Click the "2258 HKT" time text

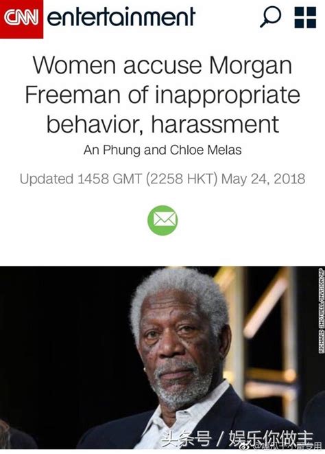click(x=181, y=179)
